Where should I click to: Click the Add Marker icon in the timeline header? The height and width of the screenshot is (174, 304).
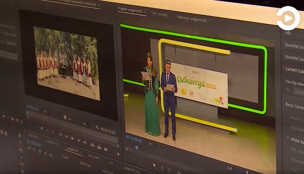tap(45, 153)
